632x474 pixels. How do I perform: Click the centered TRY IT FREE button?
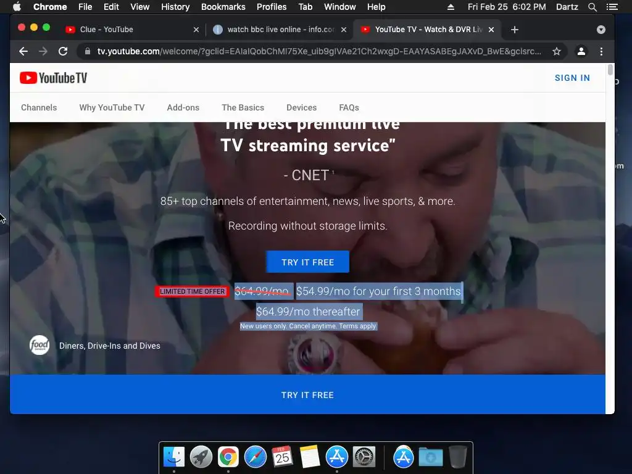tap(307, 262)
